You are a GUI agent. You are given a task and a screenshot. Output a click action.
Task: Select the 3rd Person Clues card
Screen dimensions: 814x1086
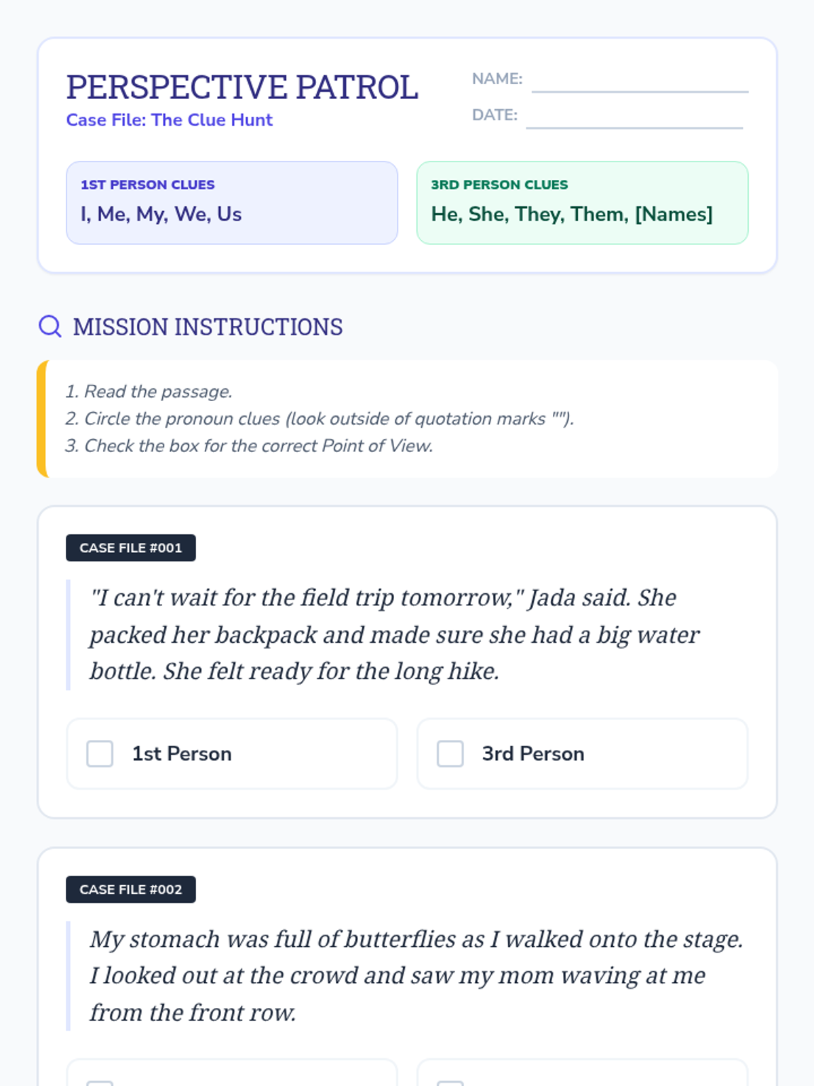click(582, 203)
